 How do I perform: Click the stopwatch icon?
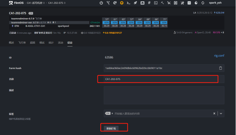(x=196, y=3)
